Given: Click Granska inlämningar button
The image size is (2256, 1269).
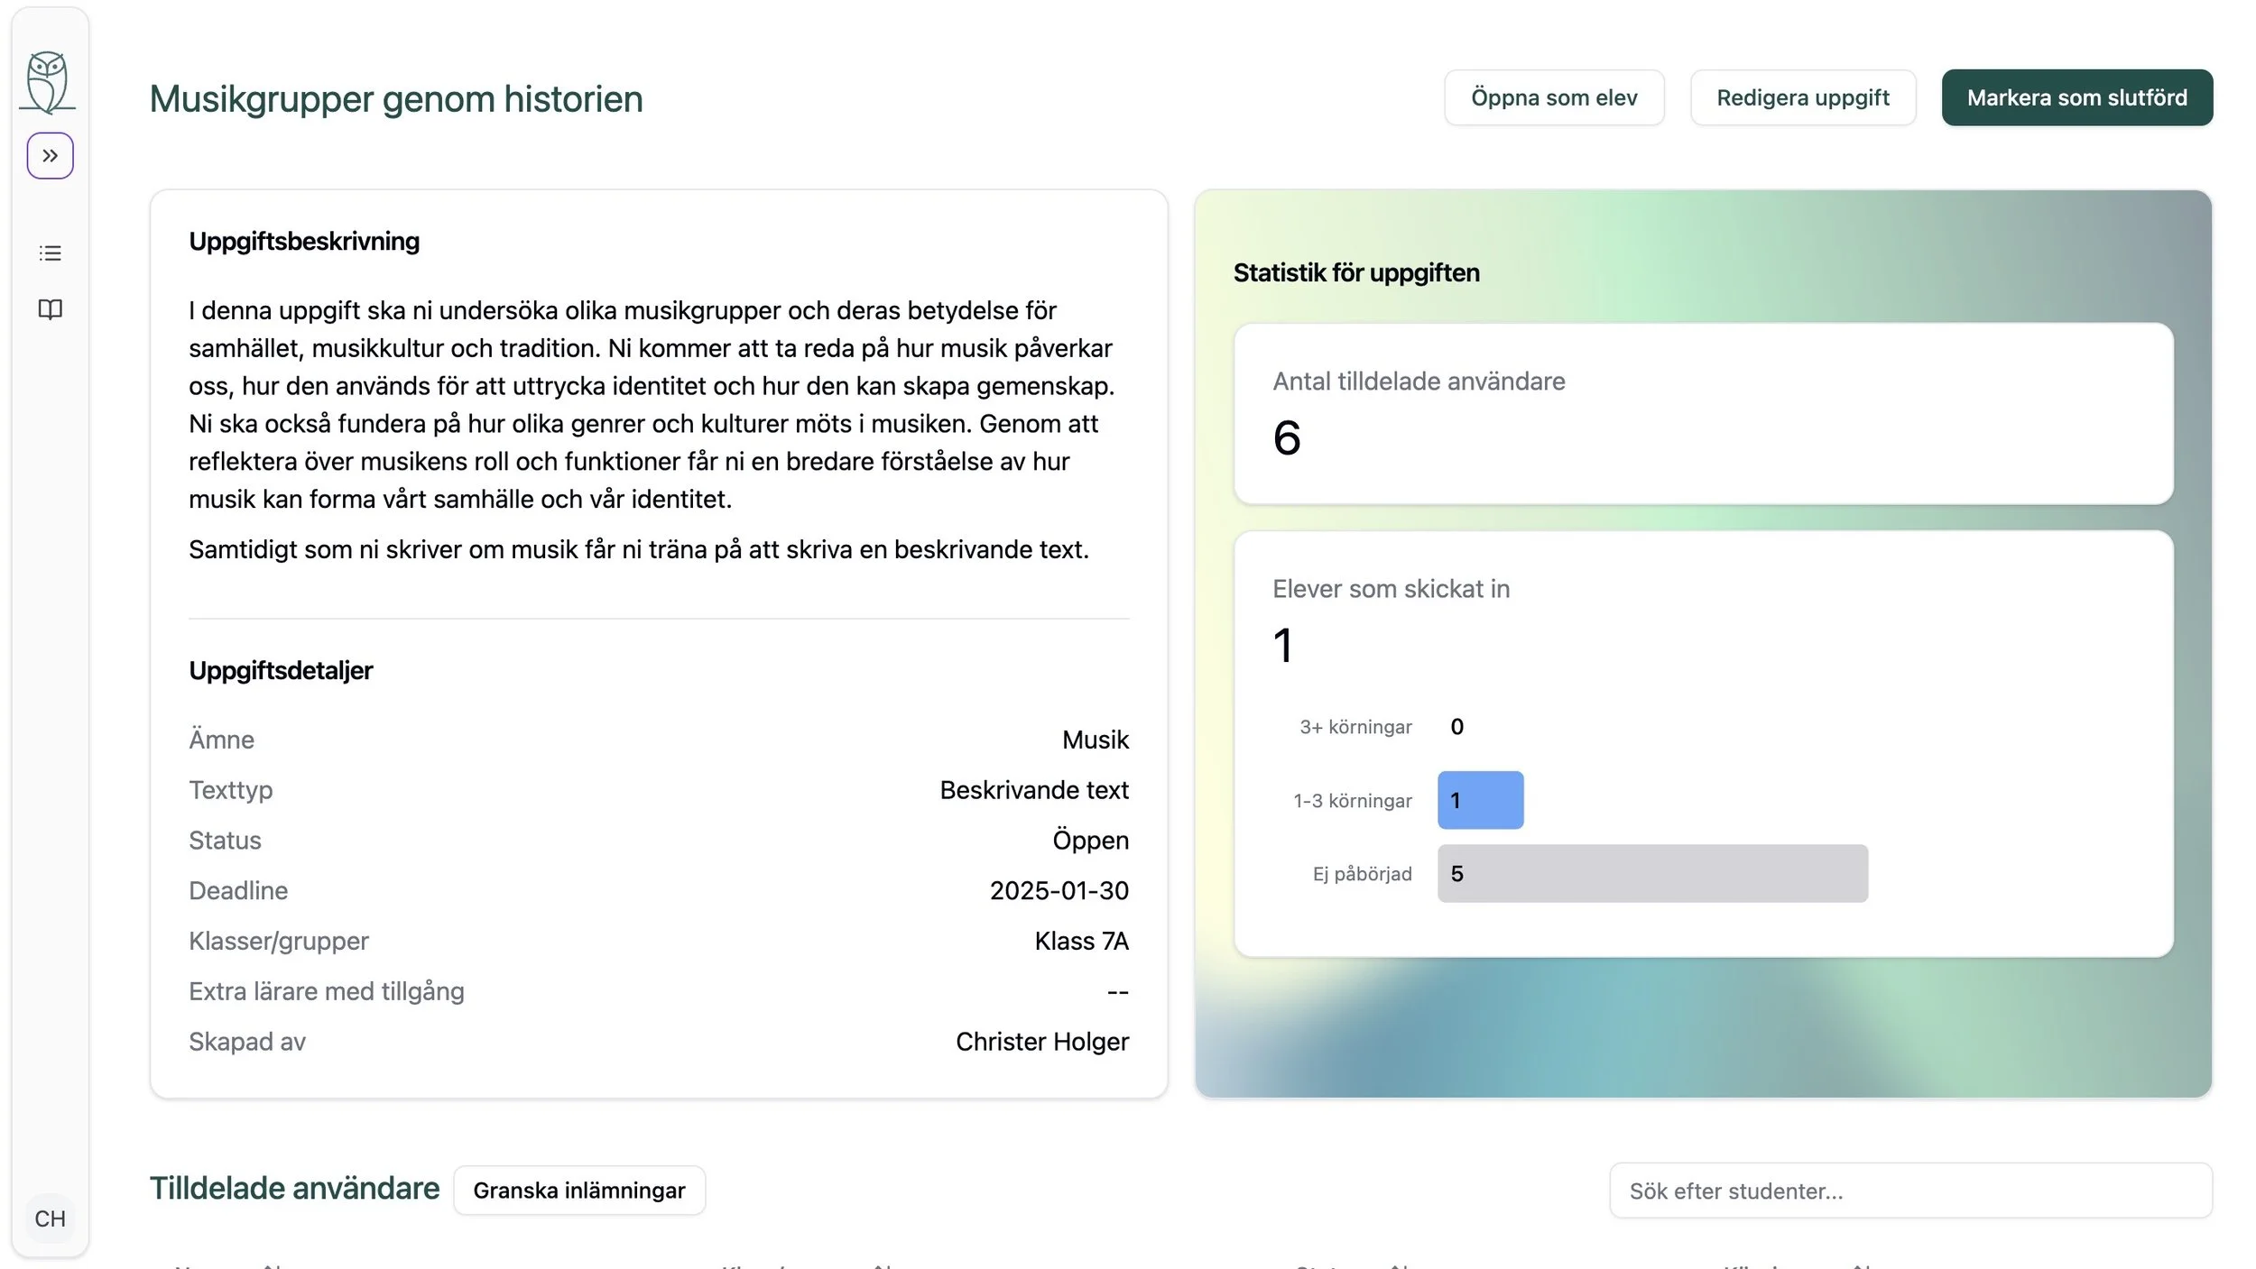Looking at the screenshot, I should pos(578,1191).
